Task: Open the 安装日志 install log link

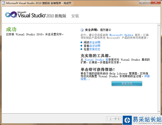Action: [x=95, y=49]
